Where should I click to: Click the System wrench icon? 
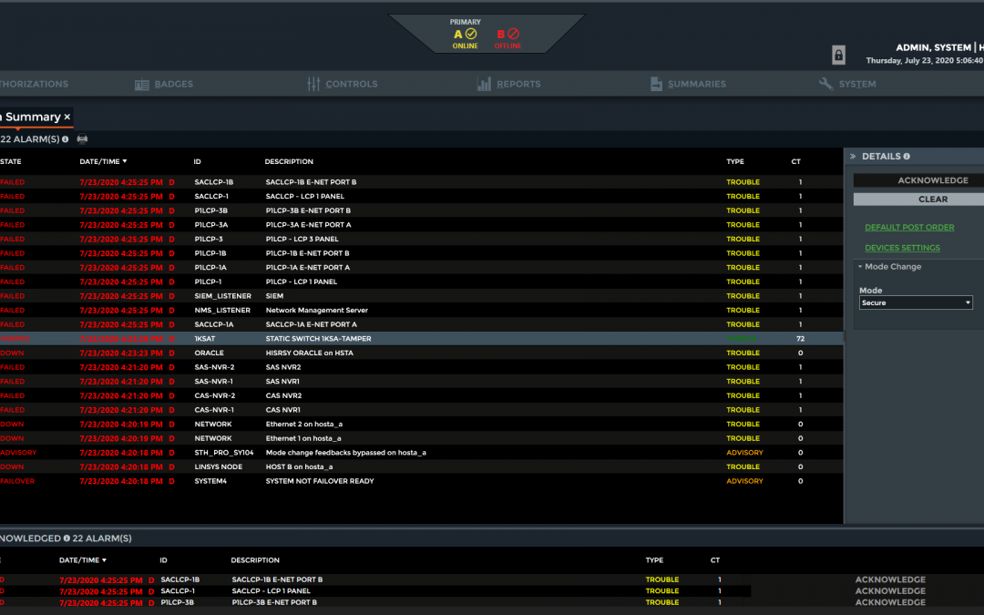826,84
